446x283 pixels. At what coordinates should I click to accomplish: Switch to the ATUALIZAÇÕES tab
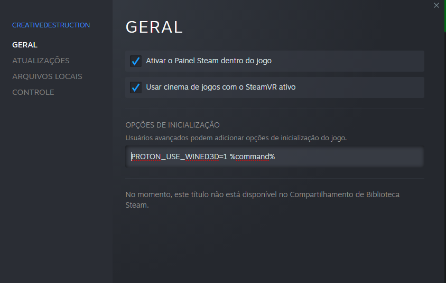(x=41, y=61)
